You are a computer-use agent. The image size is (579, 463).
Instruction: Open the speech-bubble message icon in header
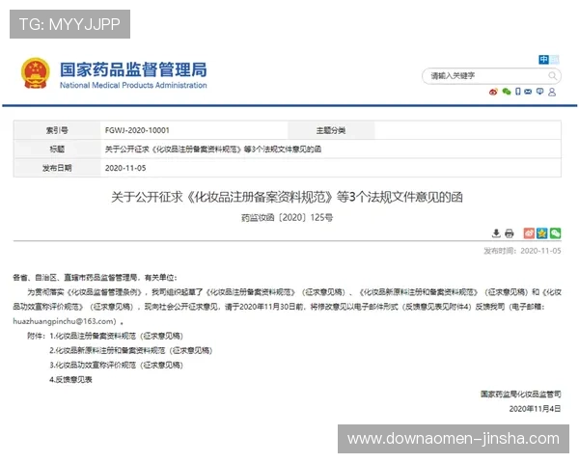click(x=539, y=92)
